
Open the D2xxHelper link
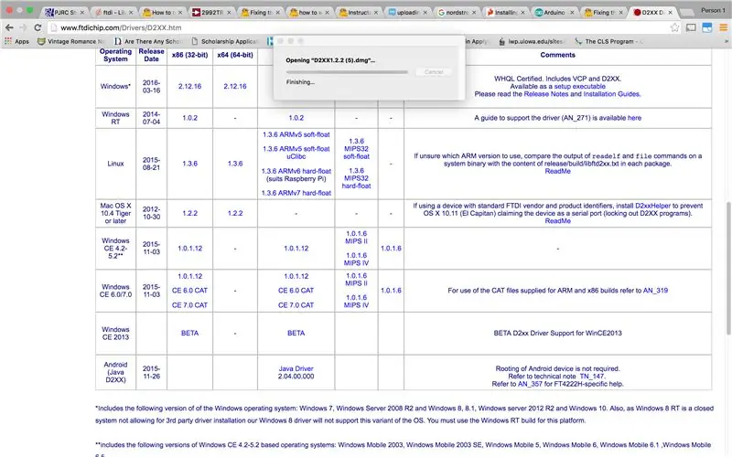point(652,206)
